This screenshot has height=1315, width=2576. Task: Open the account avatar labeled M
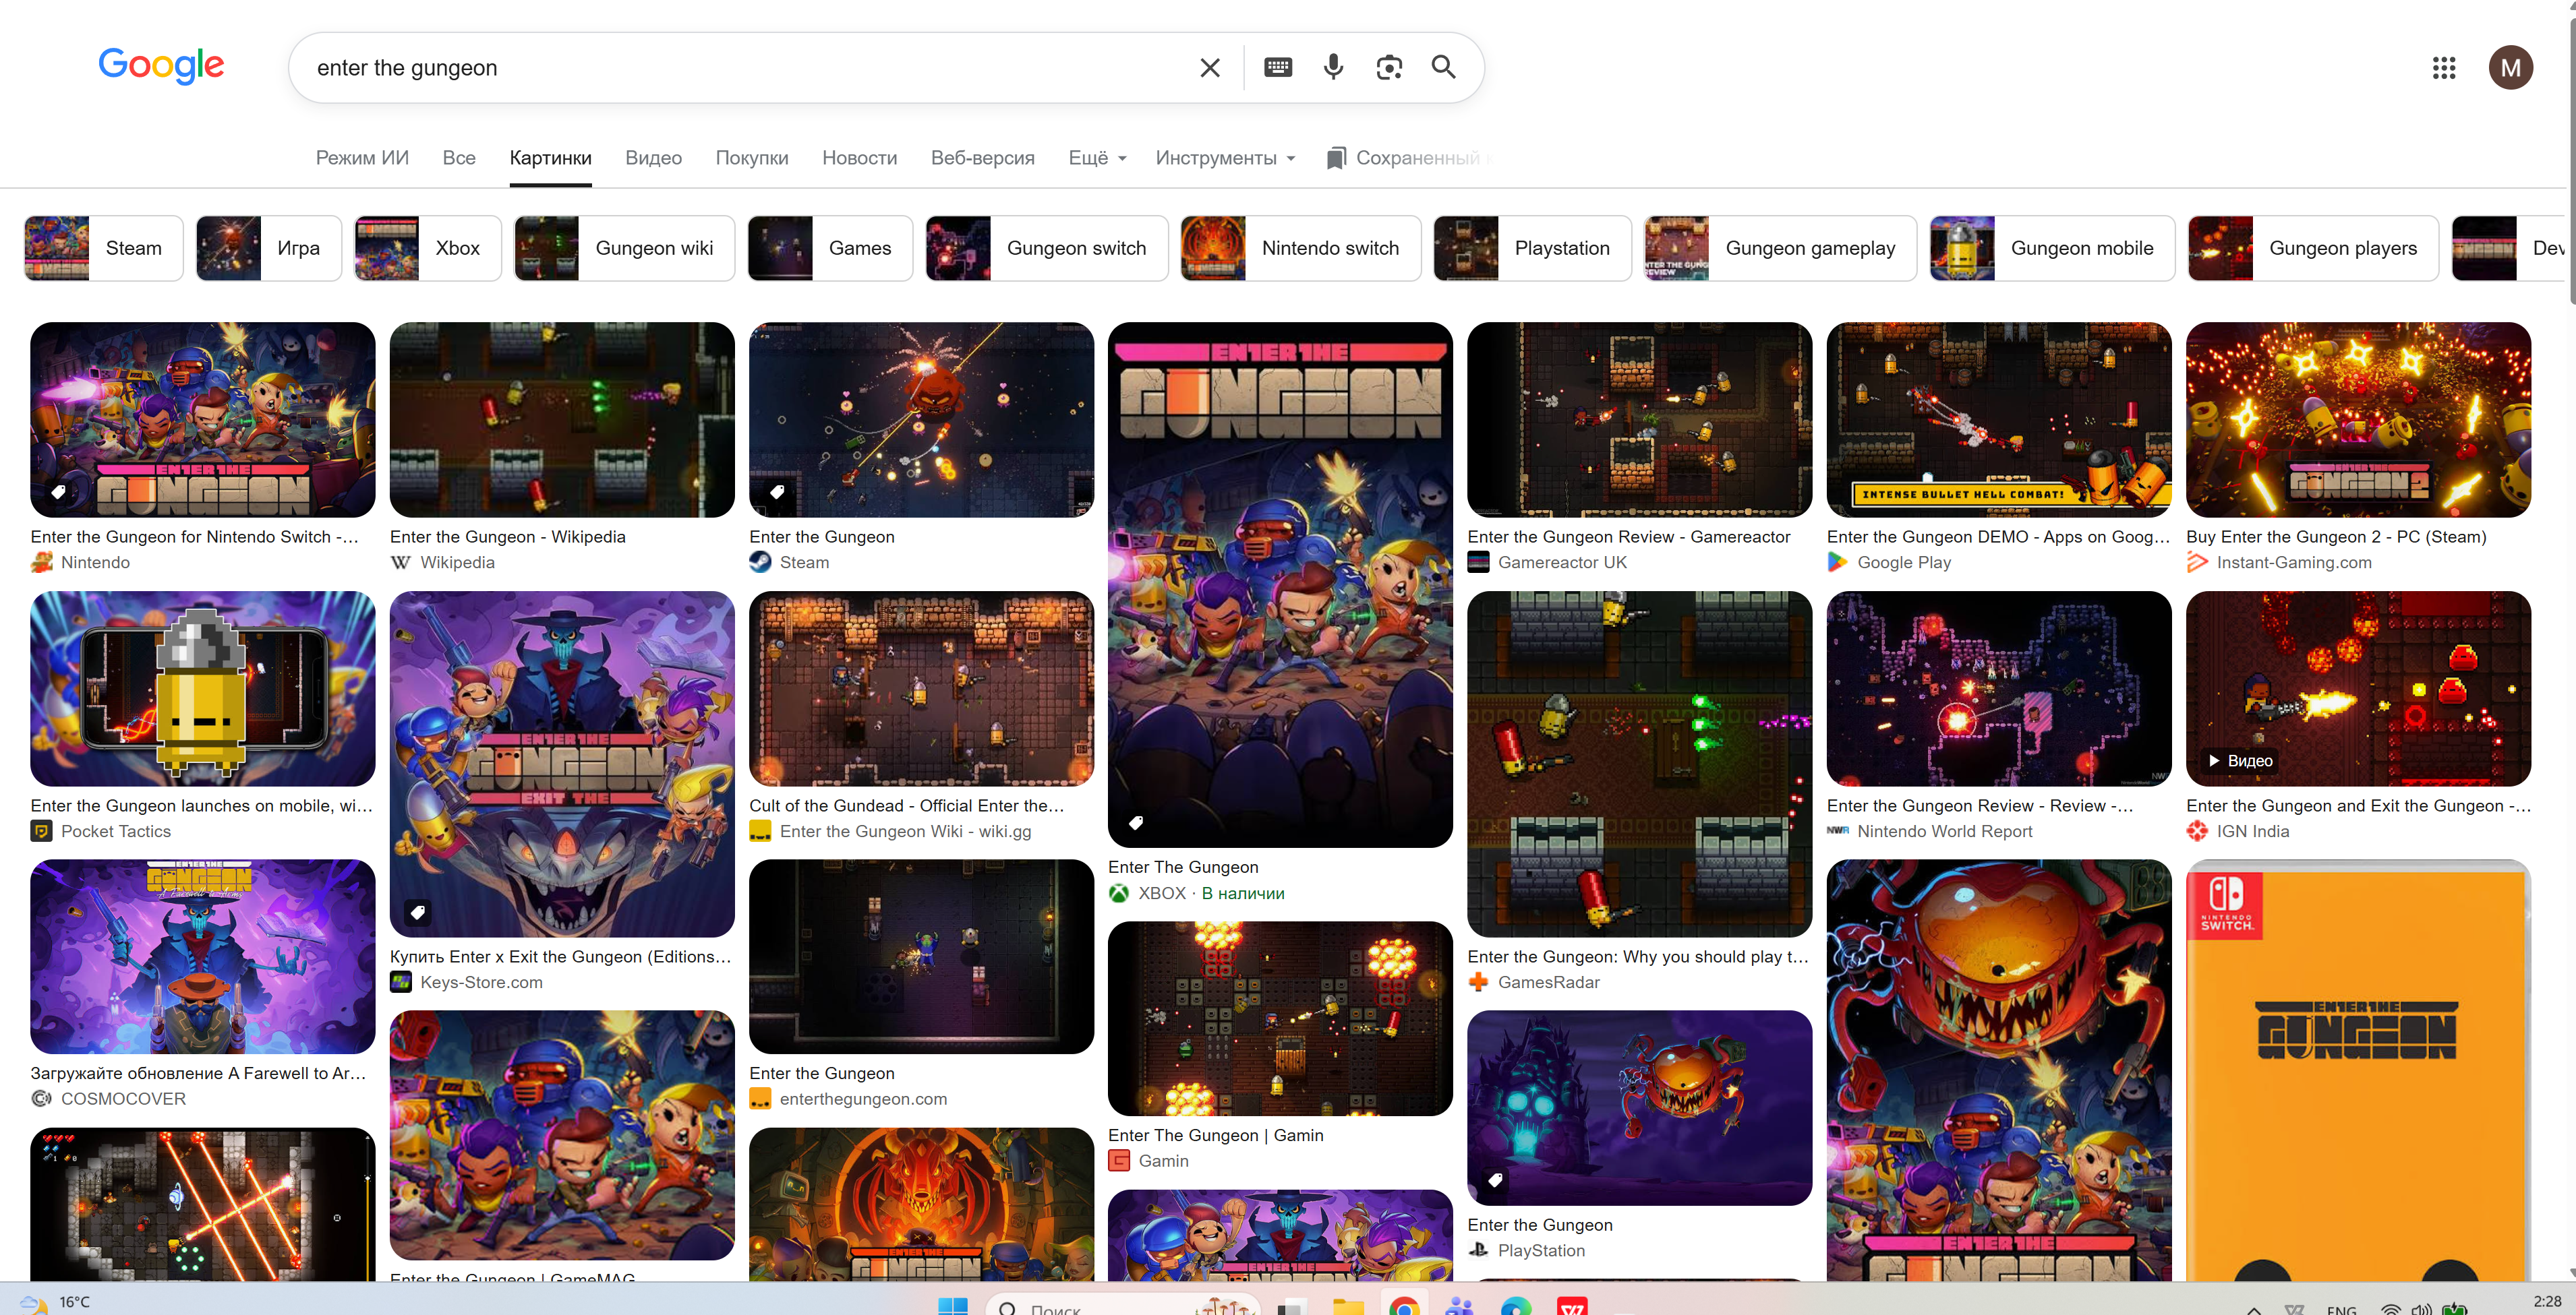[2510, 68]
